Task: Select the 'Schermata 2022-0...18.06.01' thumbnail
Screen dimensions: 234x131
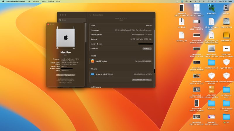Action: (x=211, y=117)
